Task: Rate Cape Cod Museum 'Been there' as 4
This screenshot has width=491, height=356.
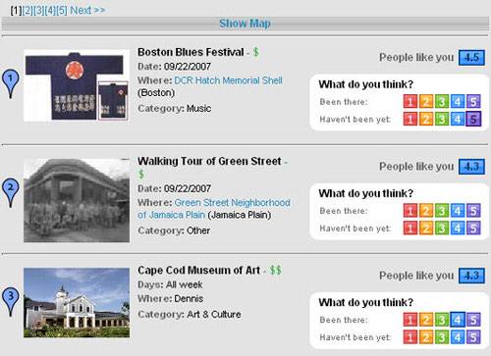Action: (x=458, y=320)
